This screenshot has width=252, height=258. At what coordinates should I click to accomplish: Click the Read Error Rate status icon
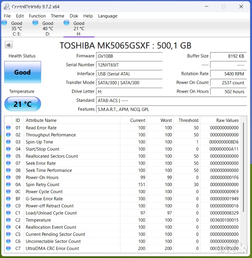(8, 128)
